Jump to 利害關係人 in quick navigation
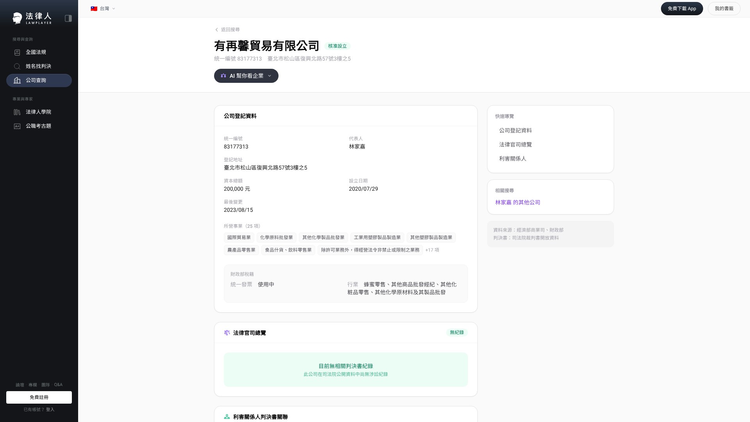Image resolution: width=750 pixels, height=422 pixels. [512, 159]
